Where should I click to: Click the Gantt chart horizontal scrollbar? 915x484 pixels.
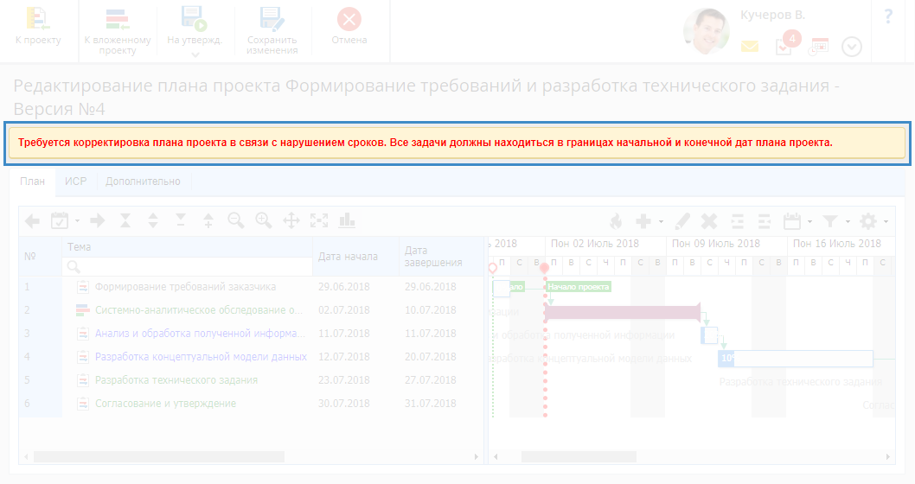579,457
